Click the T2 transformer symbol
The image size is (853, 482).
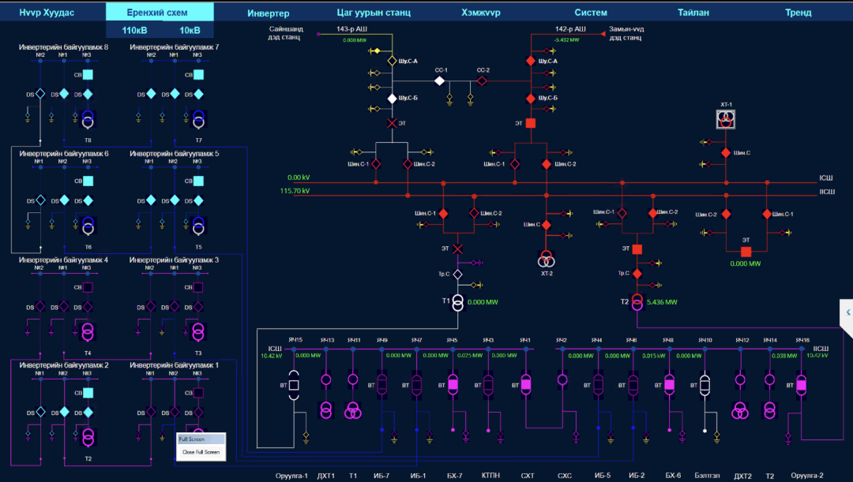point(637,303)
